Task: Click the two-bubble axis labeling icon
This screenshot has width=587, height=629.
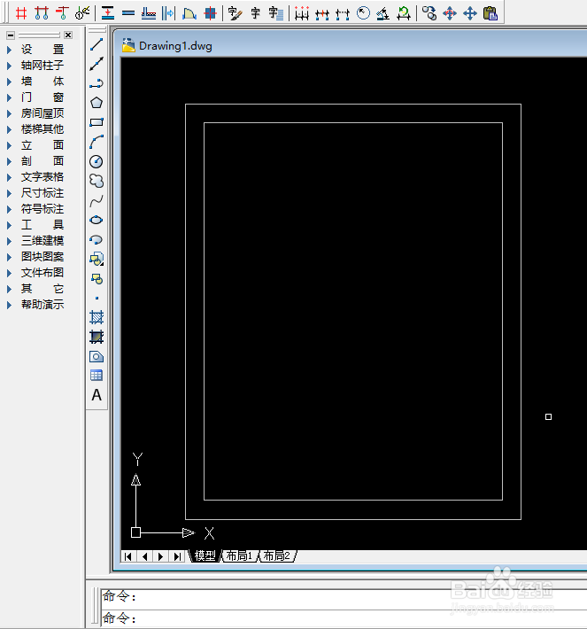Action: (x=42, y=13)
